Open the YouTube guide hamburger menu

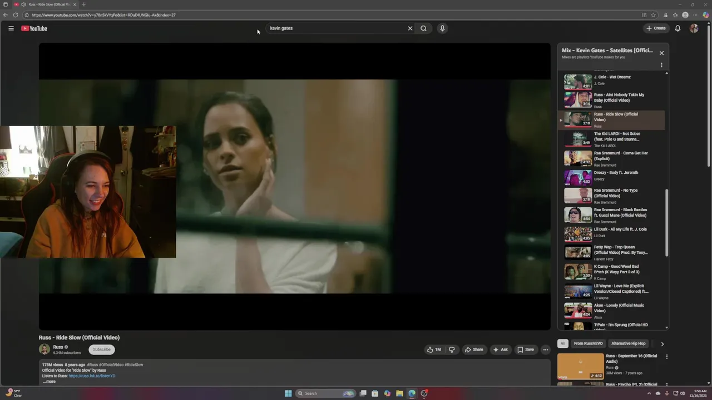pyautogui.click(x=11, y=28)
